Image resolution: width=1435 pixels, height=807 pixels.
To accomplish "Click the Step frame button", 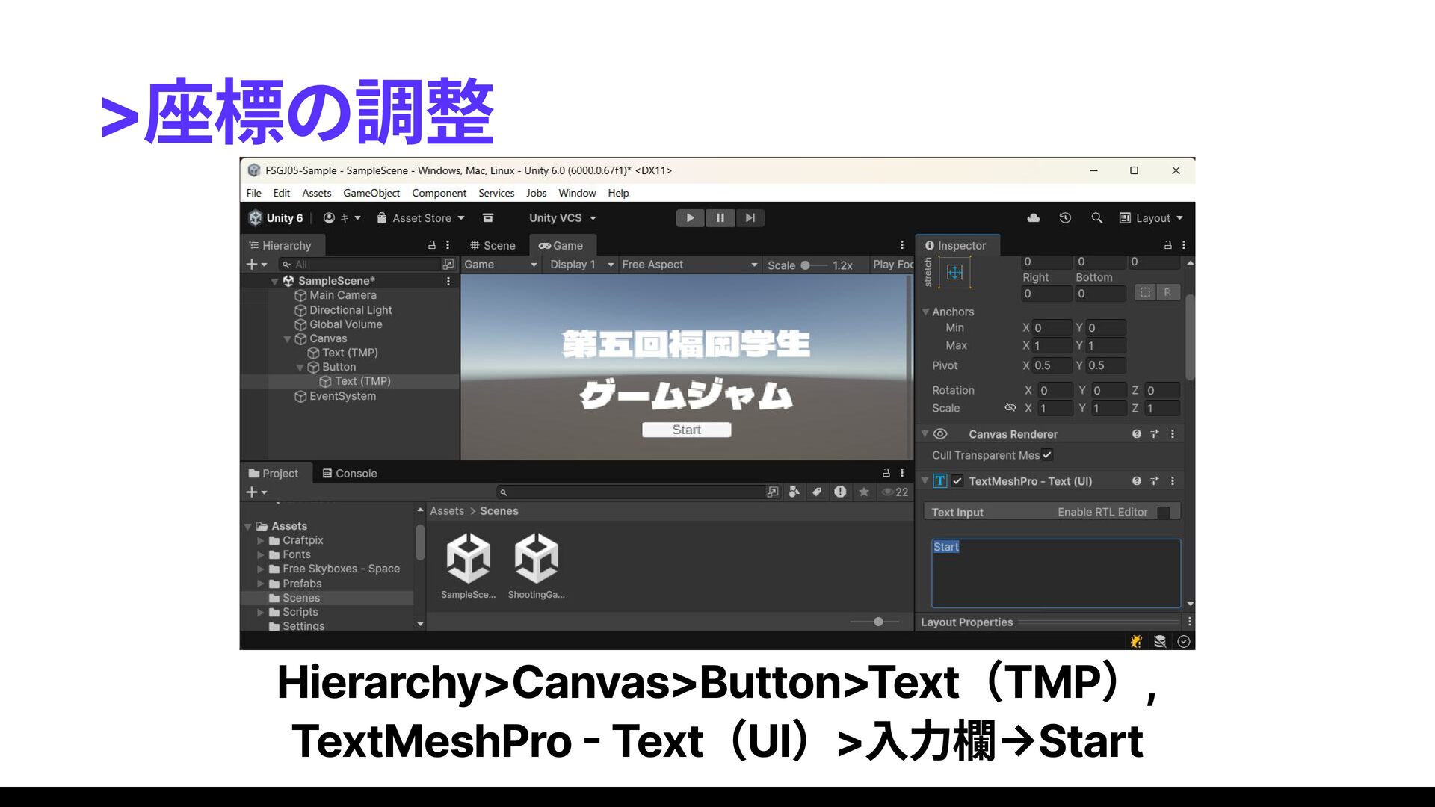I will tap(750, 218).
